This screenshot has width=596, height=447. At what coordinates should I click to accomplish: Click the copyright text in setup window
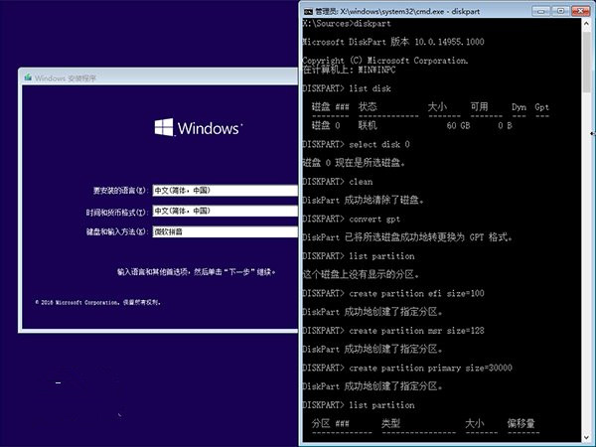(x=98, y=303)
